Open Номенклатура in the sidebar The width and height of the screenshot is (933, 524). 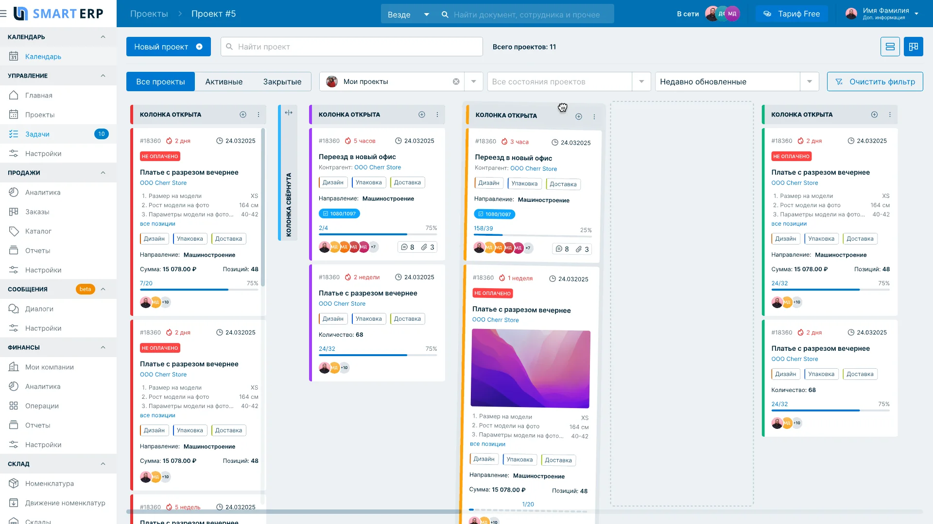[x=58, y=483]
